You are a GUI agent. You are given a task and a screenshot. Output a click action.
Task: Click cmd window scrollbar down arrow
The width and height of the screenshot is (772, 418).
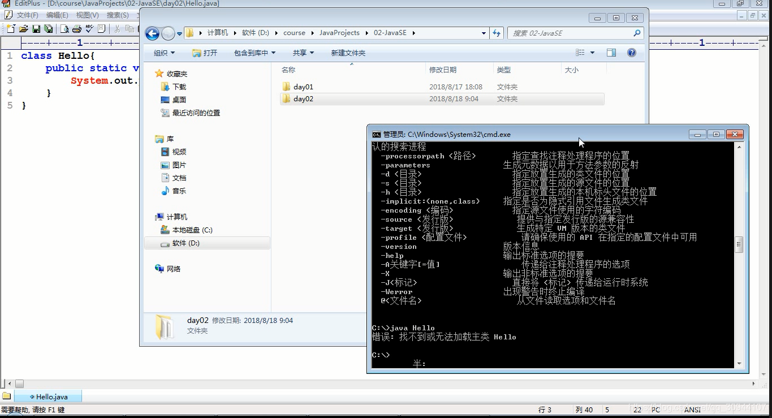(x=739, y=364)
